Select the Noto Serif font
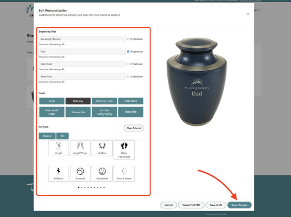The height and width of the screenshot is (217, 291). click(x=130, y=101)
